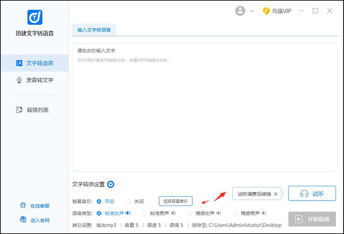This screenshot has height=234, width=344.
Task: Click the 输出mp3 output format setting
Action: tap(106, 225)
